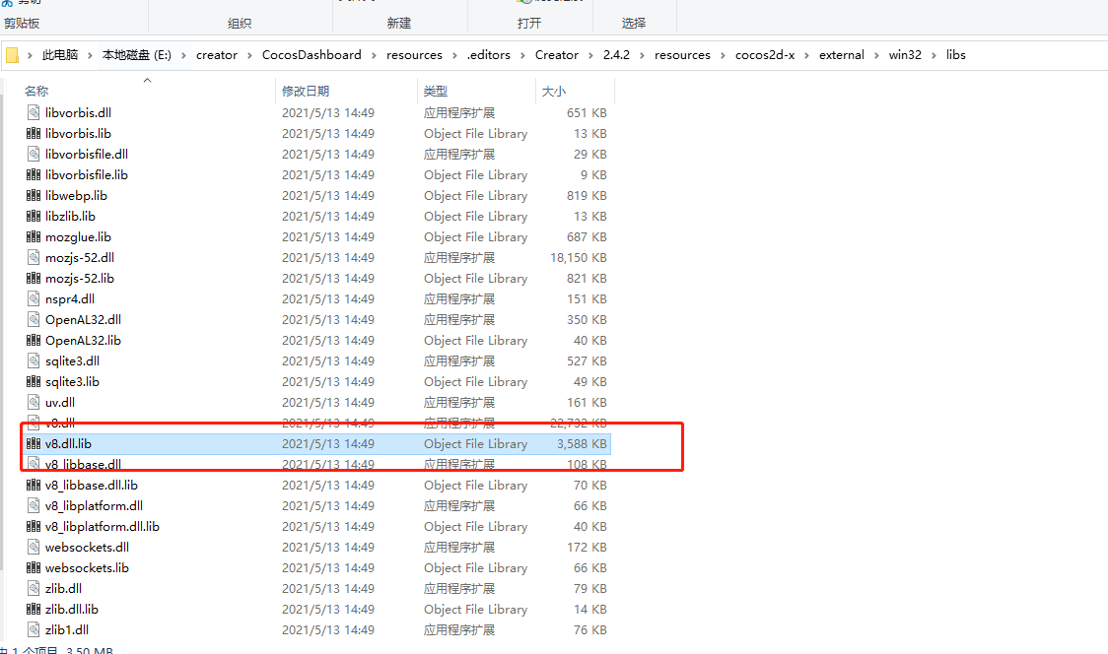1108x654 pixels.
Task: Select the zlib1.dll file name
Action: tap(67, 630)
